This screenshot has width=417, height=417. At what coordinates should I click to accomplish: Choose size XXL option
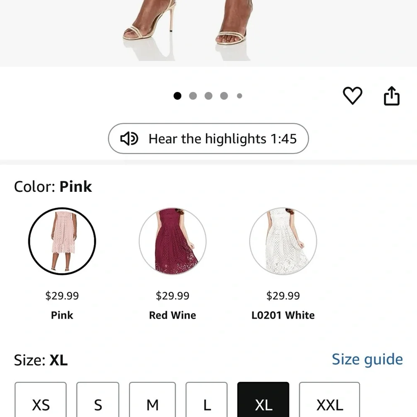point(329,400)
